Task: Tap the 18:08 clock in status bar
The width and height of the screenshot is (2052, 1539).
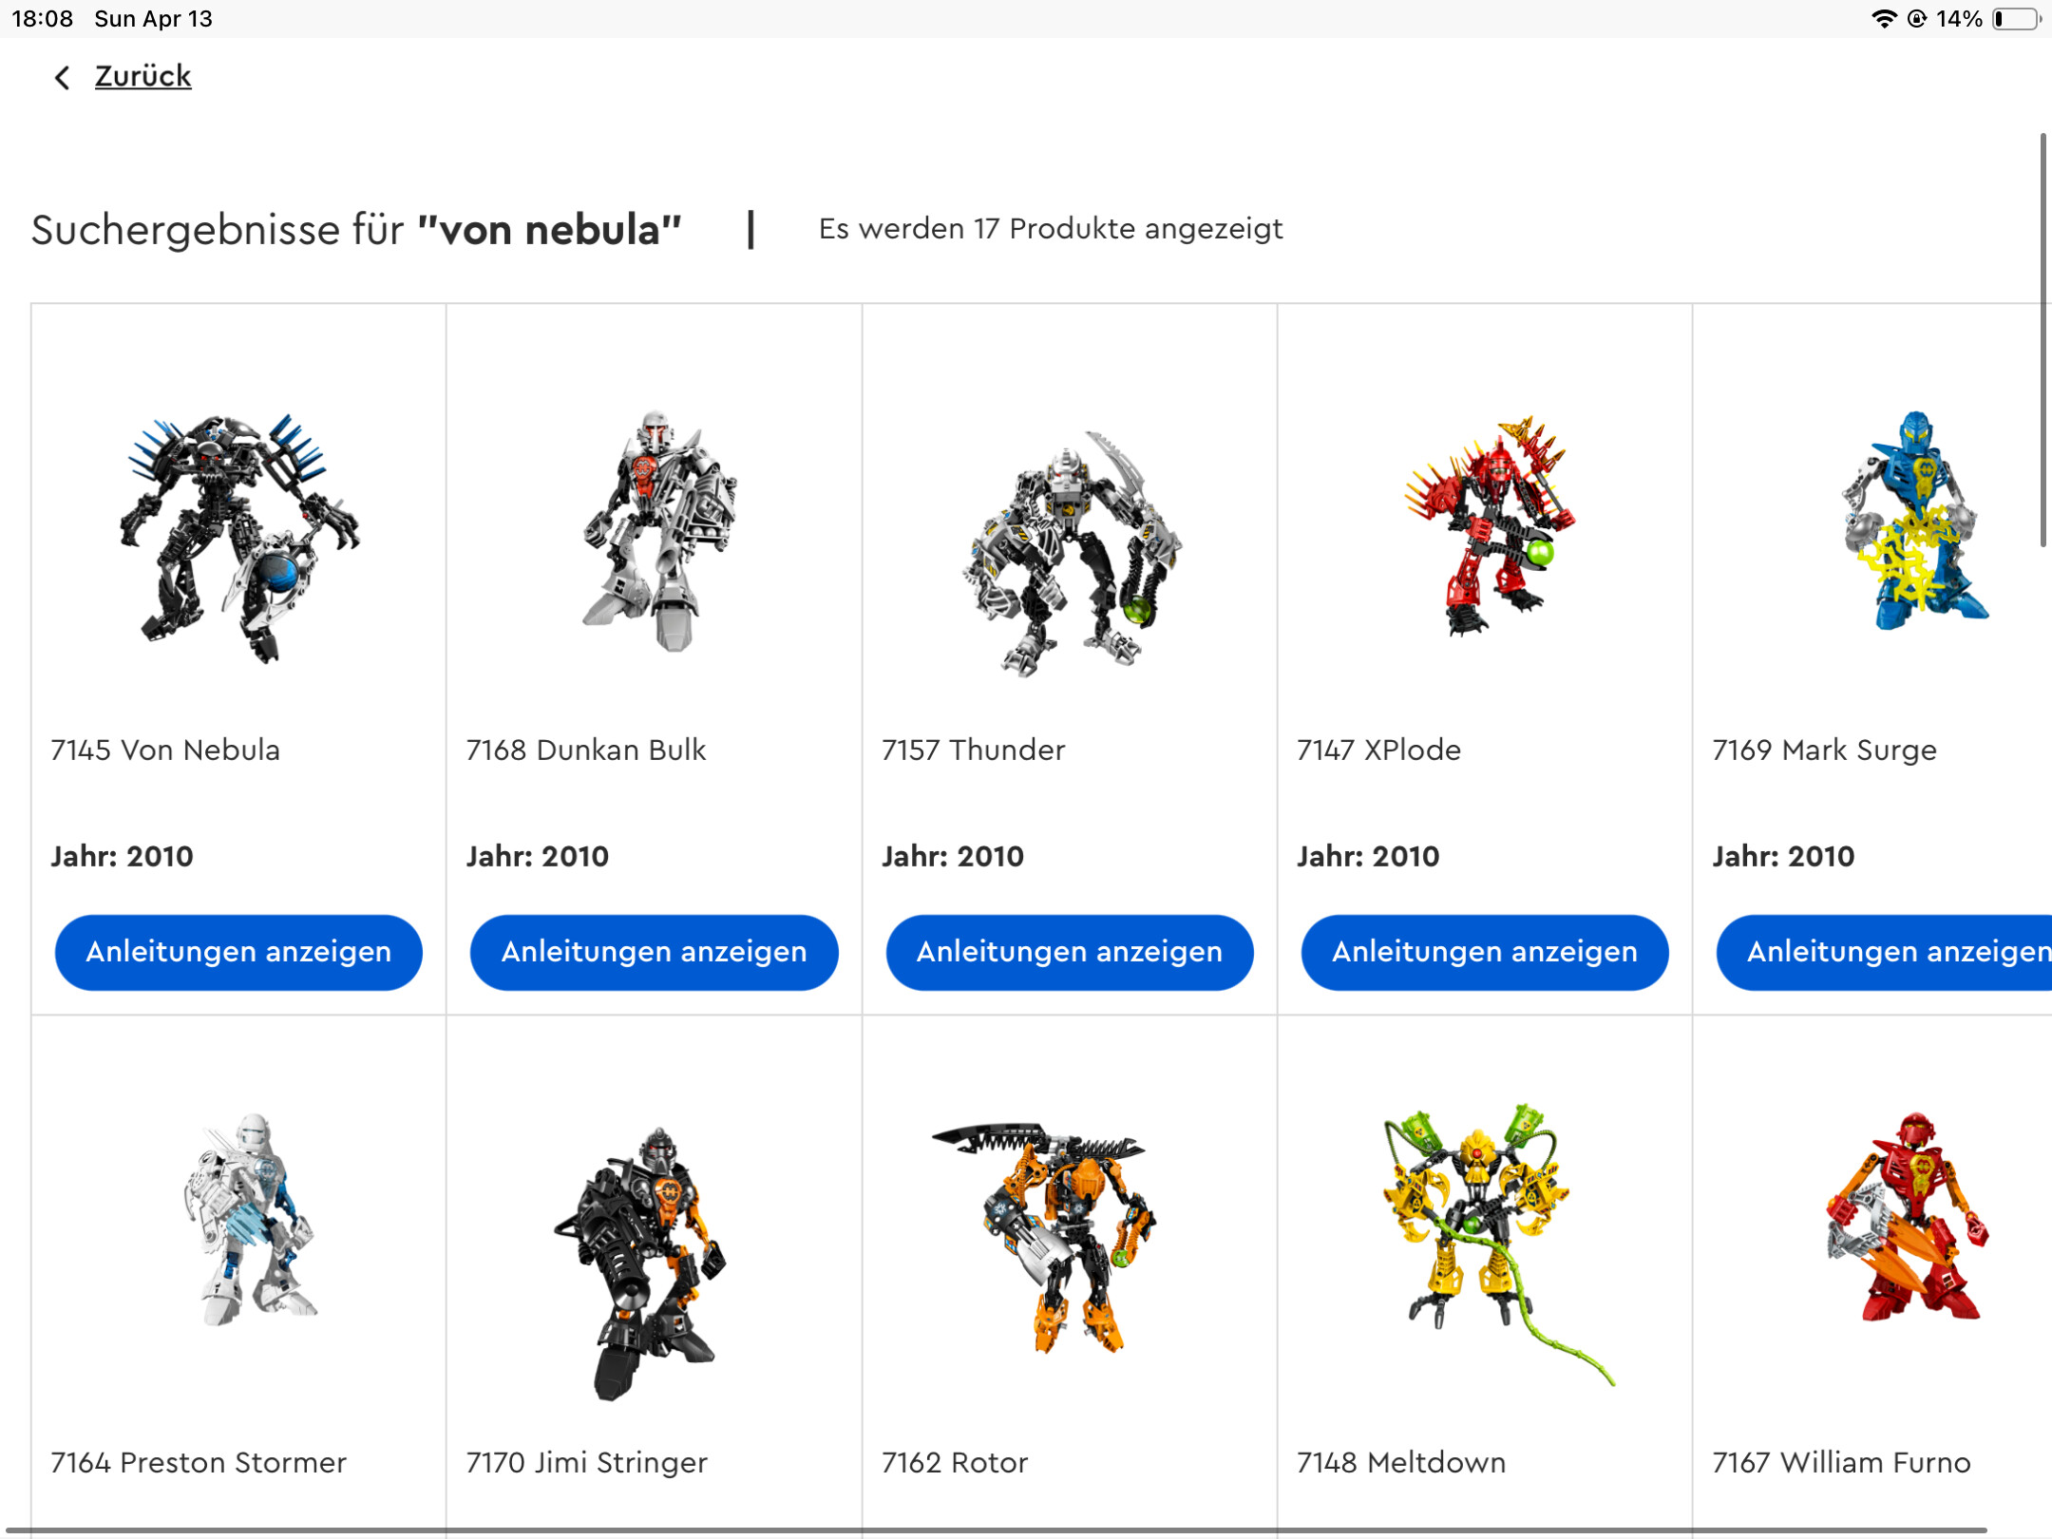Action: 42,19
